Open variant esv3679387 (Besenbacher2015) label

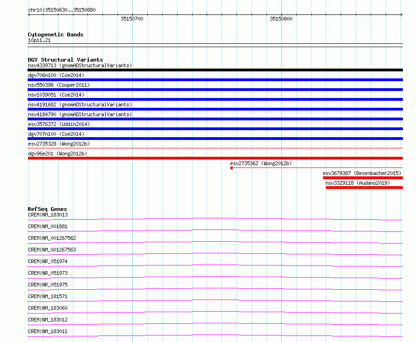pos(362,173)
